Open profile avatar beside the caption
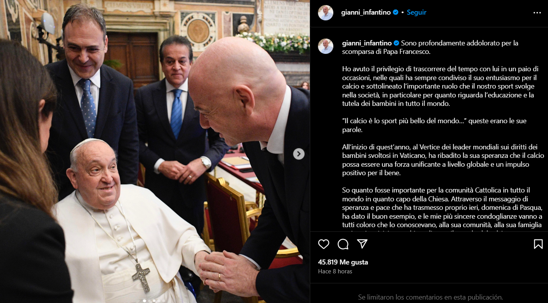 tap(326, 46)
